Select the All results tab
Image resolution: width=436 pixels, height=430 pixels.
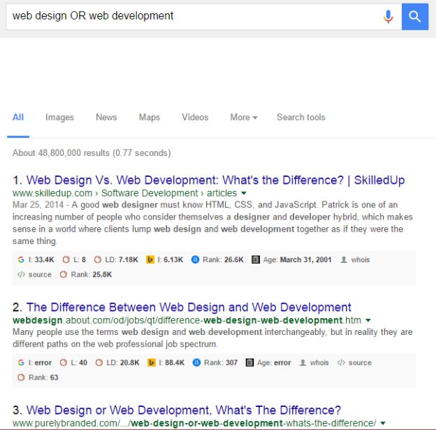pyautogui.click(x=18, y=117)
